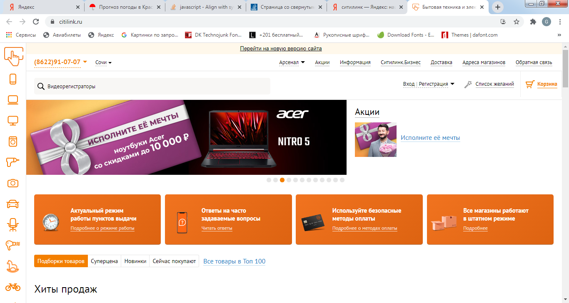Open Chrome extensions puzzle icon

[533, 22]
